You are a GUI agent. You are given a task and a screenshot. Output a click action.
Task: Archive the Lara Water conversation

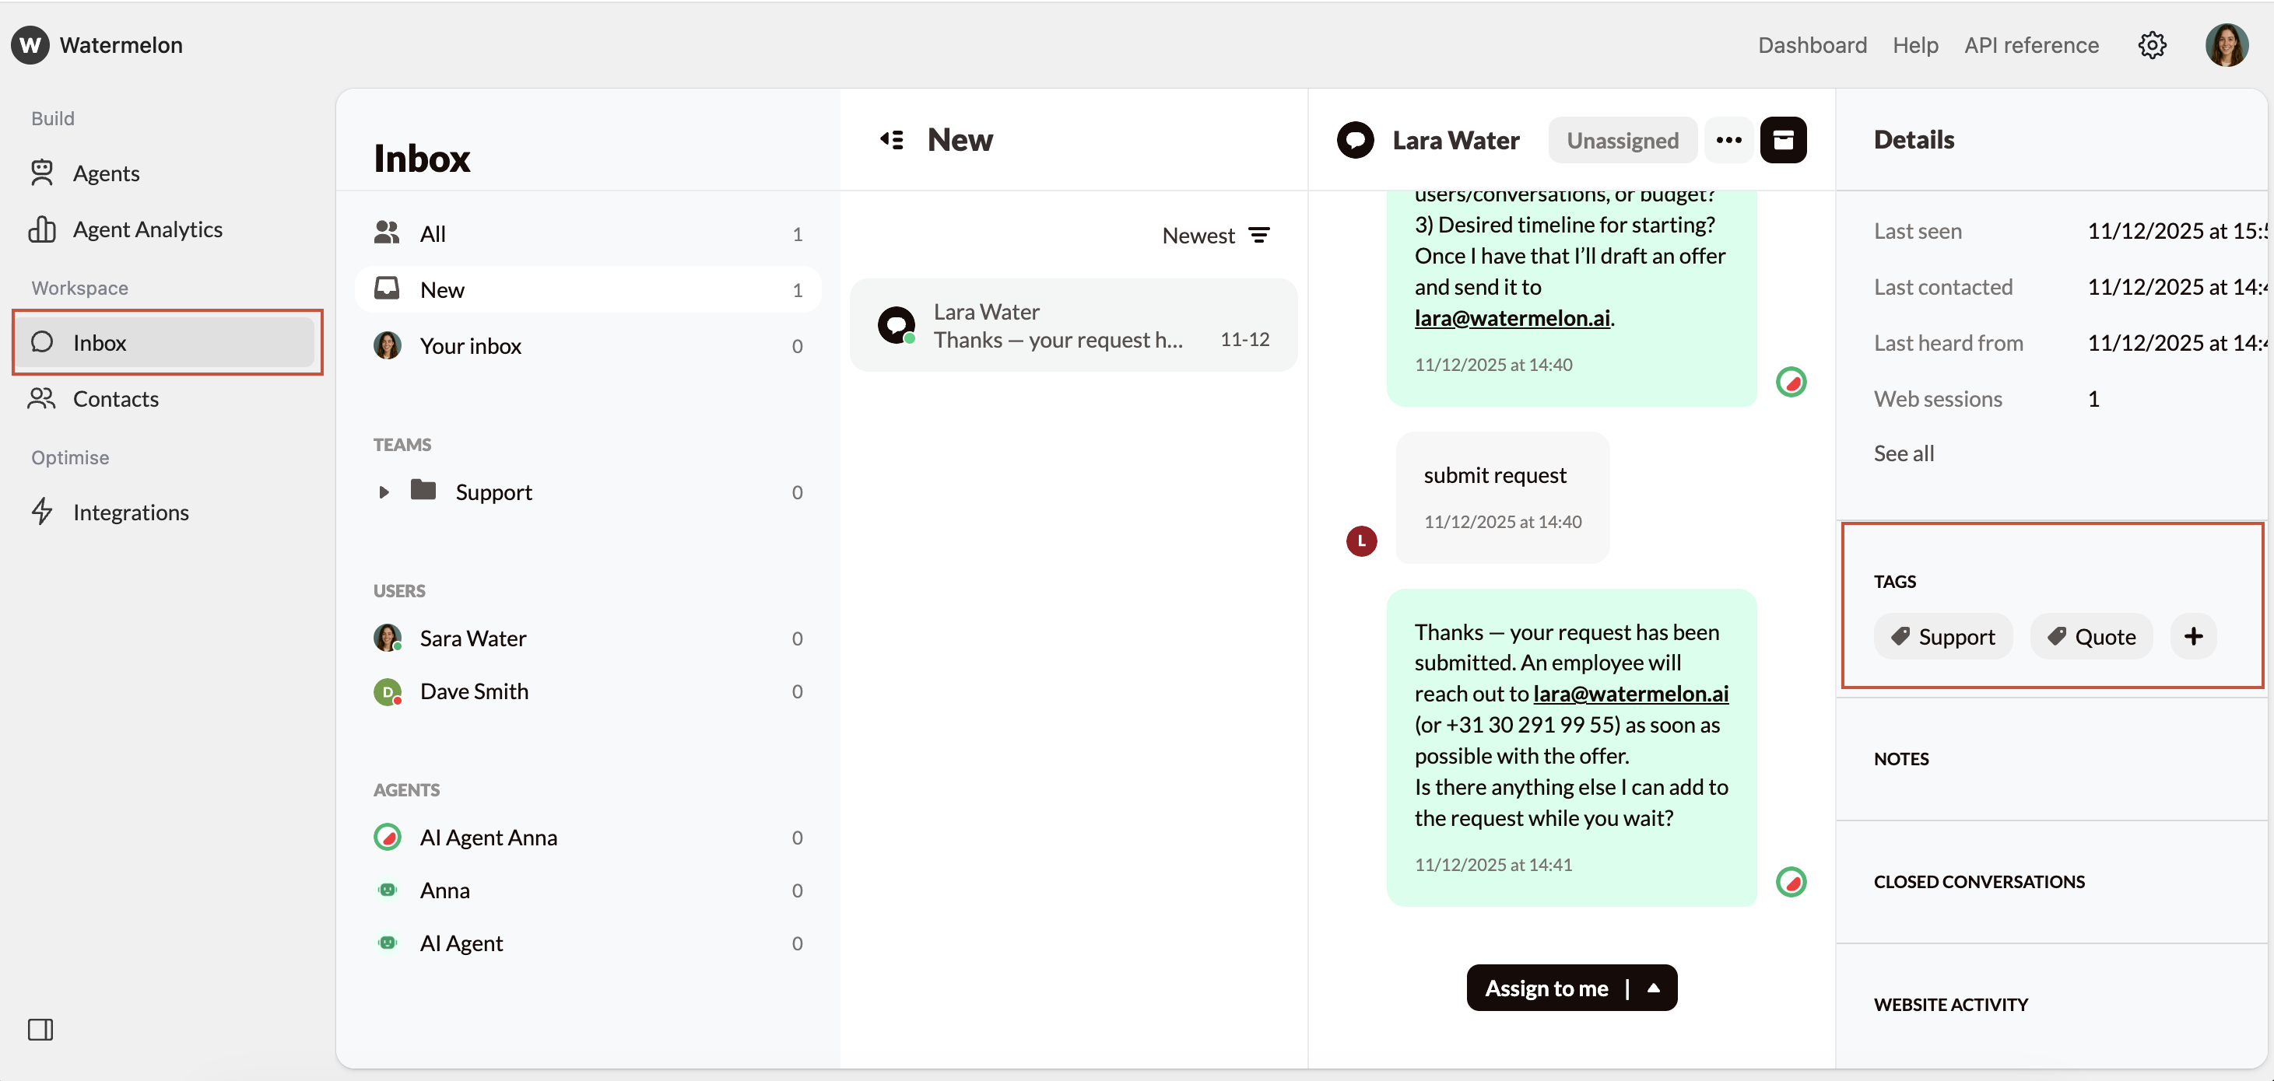(1785, 139)
